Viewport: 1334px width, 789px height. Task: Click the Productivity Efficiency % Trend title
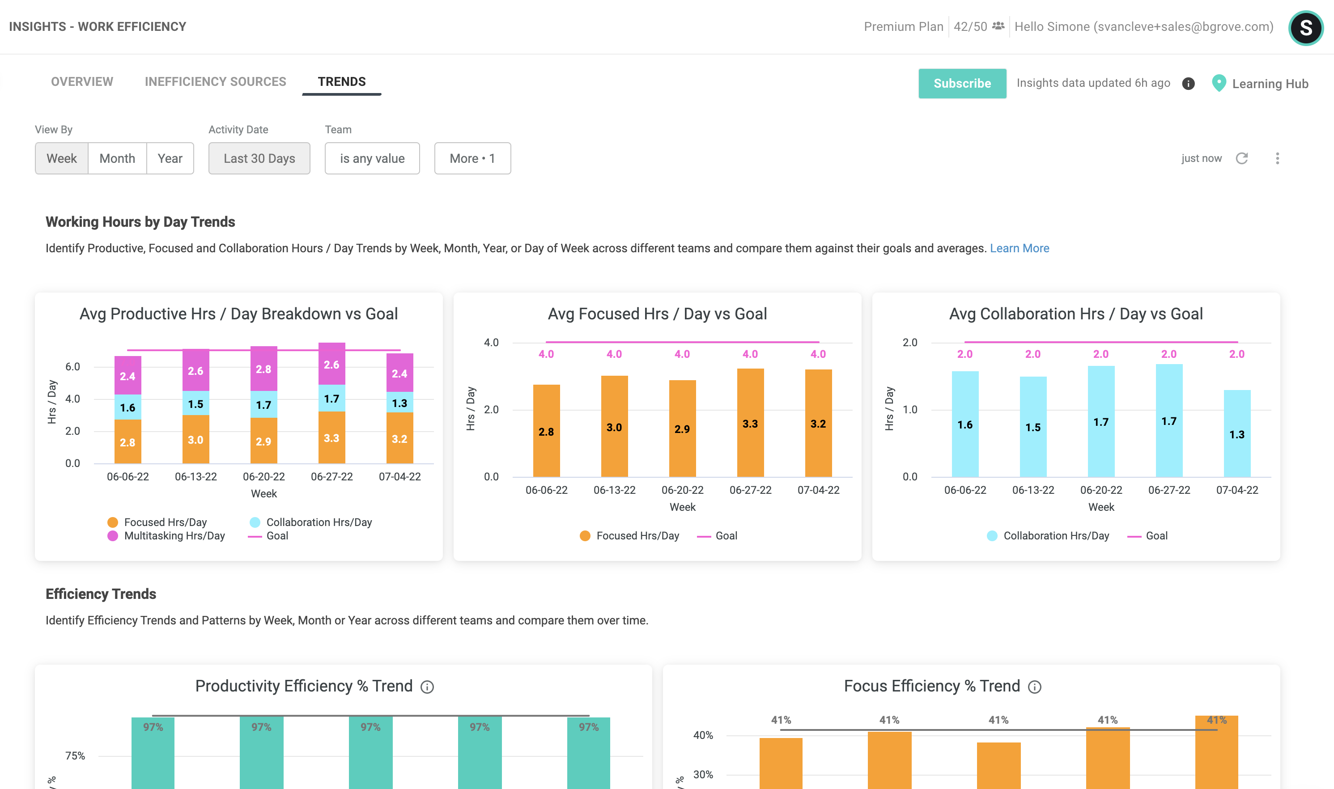tap(304, 686)
